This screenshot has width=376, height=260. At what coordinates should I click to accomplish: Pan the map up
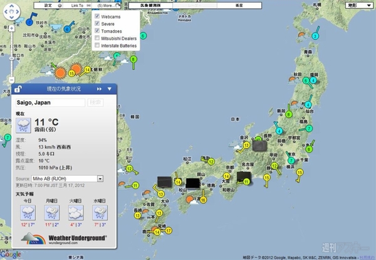tap(11, 6)
